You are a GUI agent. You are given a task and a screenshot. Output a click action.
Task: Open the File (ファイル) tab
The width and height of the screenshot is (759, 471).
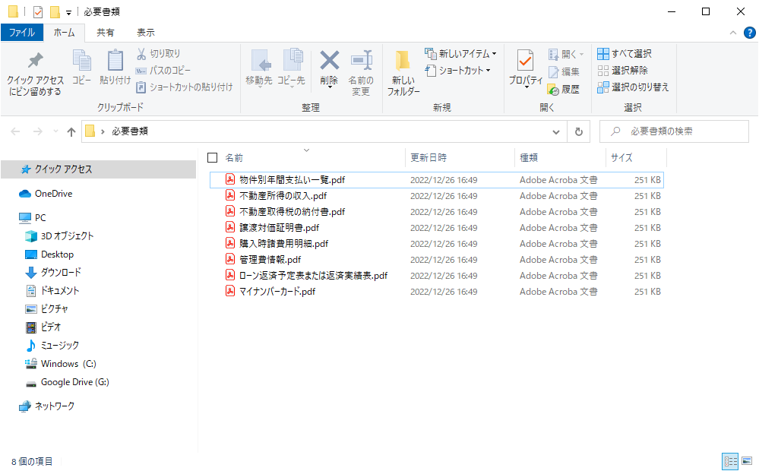[x=22, y=33]
